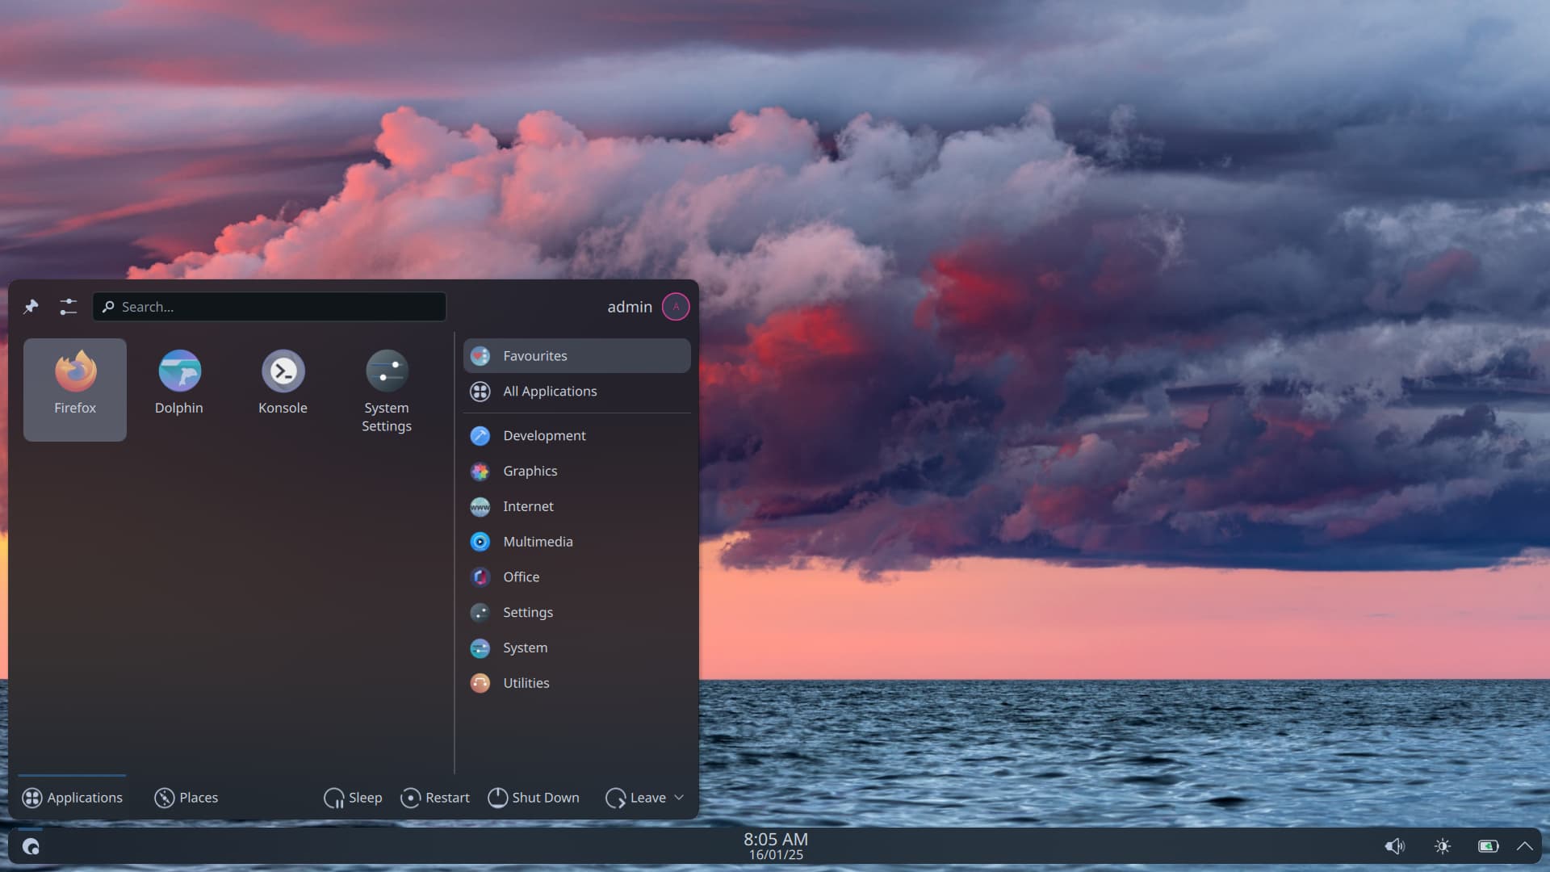Select All Applications category
Image resolution: width=1550 pixels, height=872 pixels.
[x=576, y=392]
